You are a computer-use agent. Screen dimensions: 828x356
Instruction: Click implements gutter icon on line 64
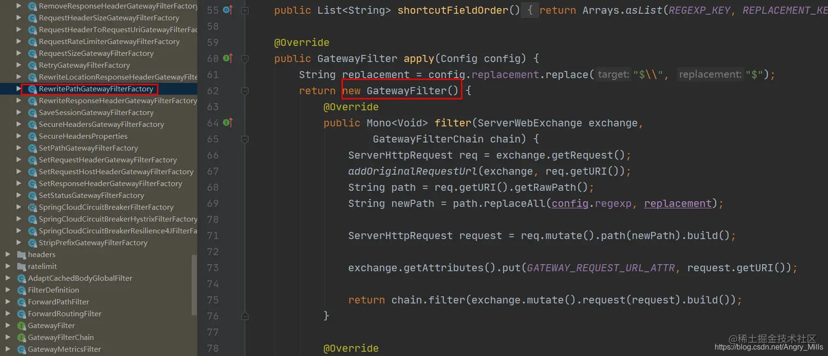coord(228,122)
